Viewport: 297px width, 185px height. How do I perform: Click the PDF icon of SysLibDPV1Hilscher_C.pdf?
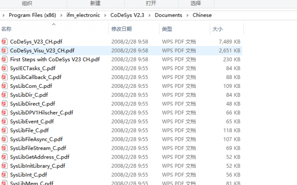click(5, 112)
